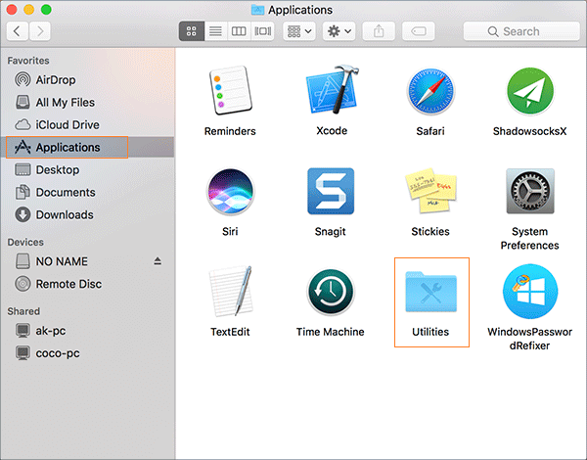
Task: Click the Xcode name label
Action: pyautogui.click(x=332, y=131)
